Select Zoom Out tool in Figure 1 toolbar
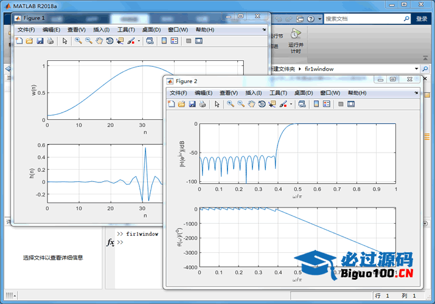This screenshot has width=435, height=304. pos(89,41)
